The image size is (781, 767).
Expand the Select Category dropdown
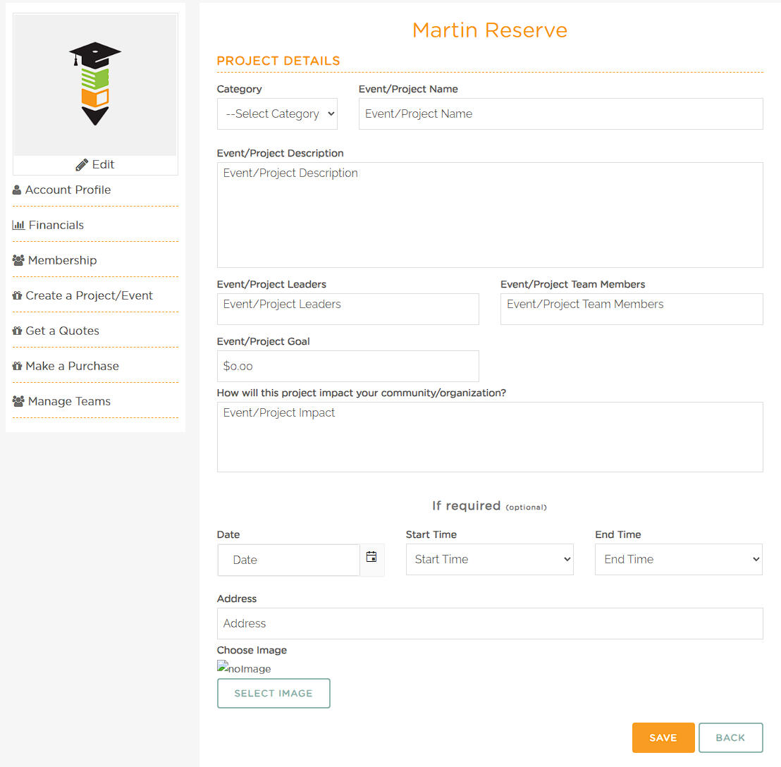(x=277, y=113)
